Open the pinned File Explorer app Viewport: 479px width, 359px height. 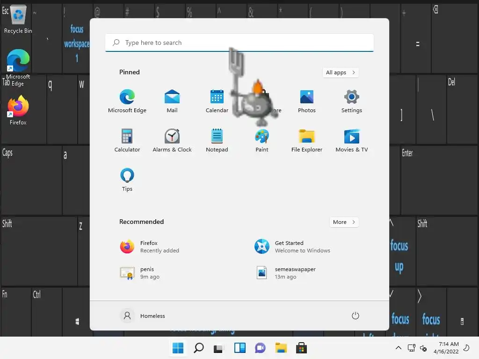(307, 140)
